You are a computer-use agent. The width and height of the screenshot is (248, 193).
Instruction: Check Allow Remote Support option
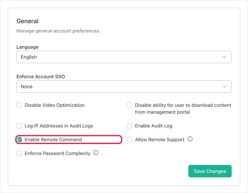[x=130, y=139]
